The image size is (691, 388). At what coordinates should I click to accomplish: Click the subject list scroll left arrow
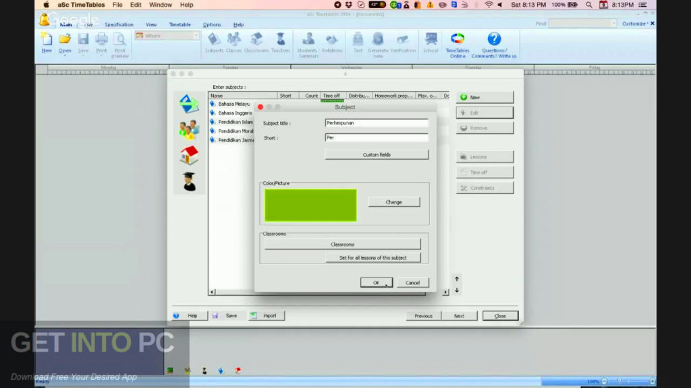tap(212, 292)
